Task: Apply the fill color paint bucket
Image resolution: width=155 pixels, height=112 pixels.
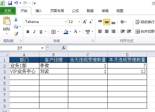Action: (x=66, y=32)
